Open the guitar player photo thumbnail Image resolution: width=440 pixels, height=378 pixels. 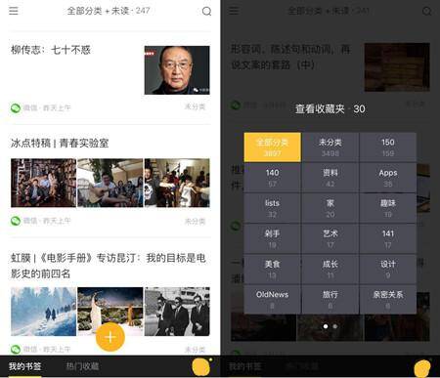tap(110, 183)
